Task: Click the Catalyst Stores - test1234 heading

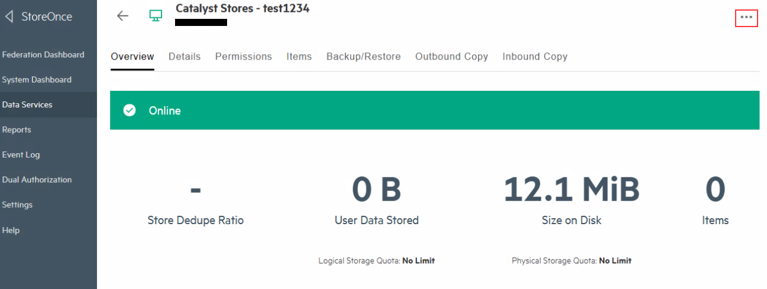Action: pyautogui.click(x=242, y=8)
